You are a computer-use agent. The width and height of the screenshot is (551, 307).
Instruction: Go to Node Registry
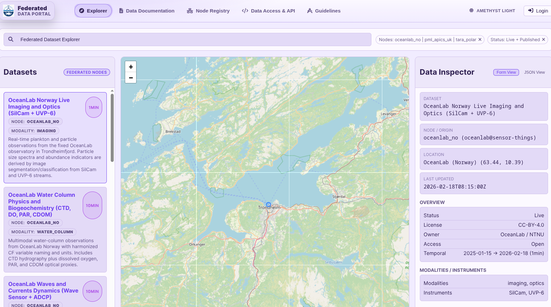click(x=208, y=11)
